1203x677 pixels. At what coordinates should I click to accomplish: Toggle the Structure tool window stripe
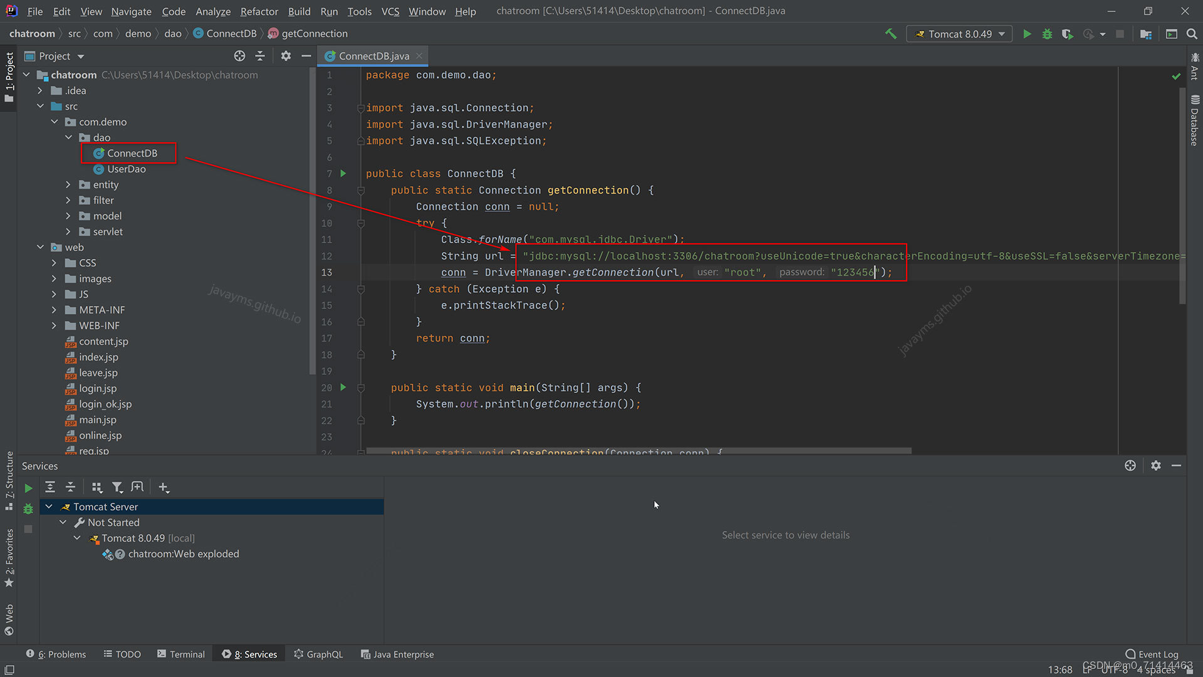click(9, 480)
